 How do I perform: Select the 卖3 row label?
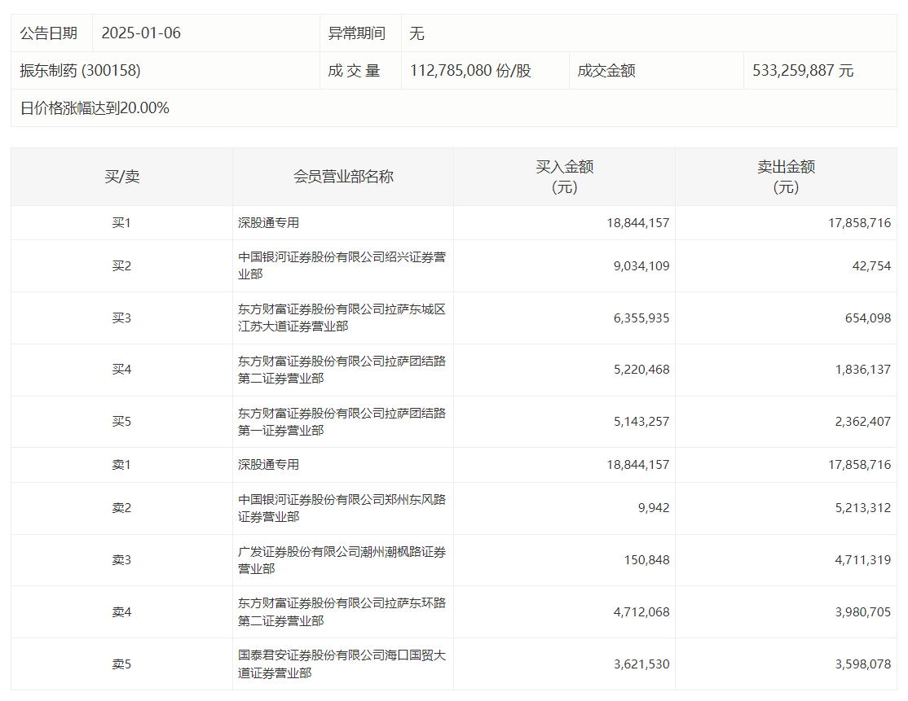click(x=121, y=560)
